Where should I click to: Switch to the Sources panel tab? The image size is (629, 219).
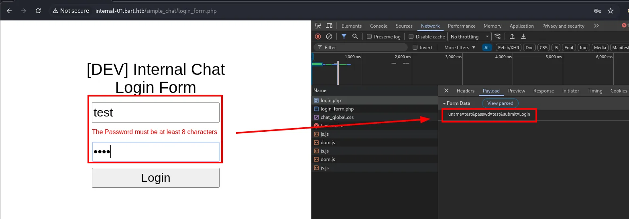(404, 26)
